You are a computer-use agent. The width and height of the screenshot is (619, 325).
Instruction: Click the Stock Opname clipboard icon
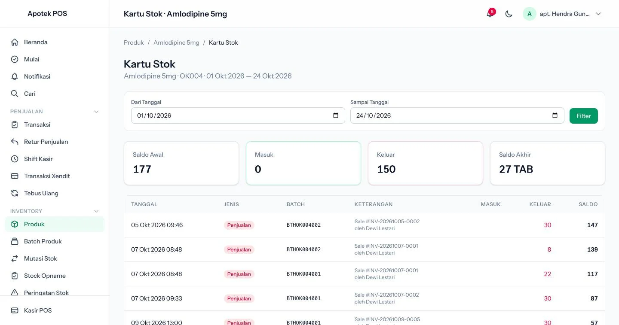click(x=15, y=276)
